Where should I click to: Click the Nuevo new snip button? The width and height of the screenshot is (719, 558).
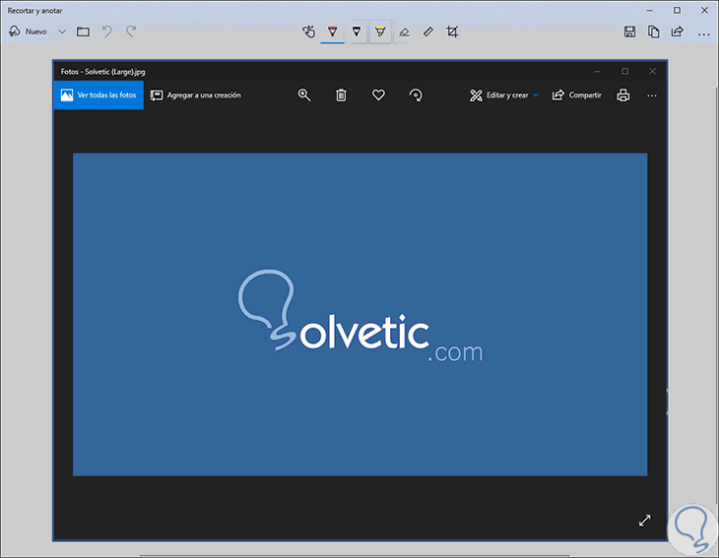tap(28, 31)
